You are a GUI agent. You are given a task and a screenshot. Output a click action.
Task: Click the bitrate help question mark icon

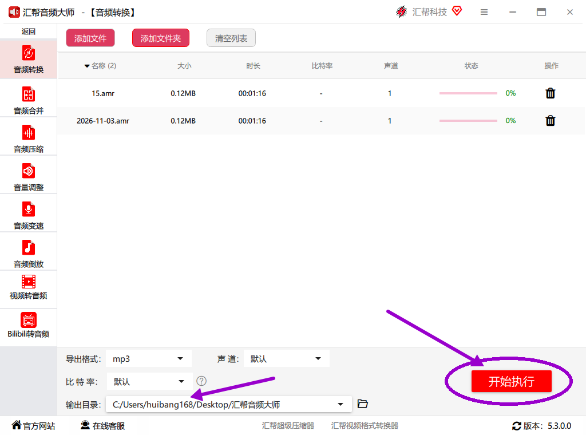(201, 381)
